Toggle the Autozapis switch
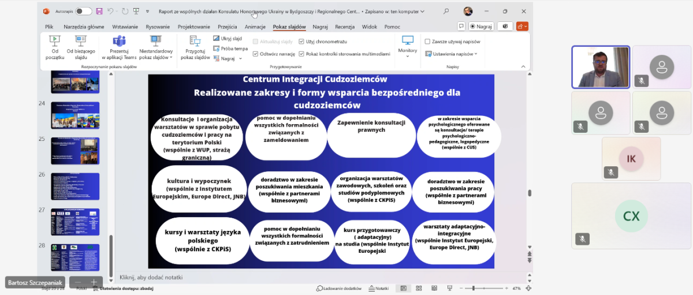This screenshot has height=295, width=693. click(83, 11)
